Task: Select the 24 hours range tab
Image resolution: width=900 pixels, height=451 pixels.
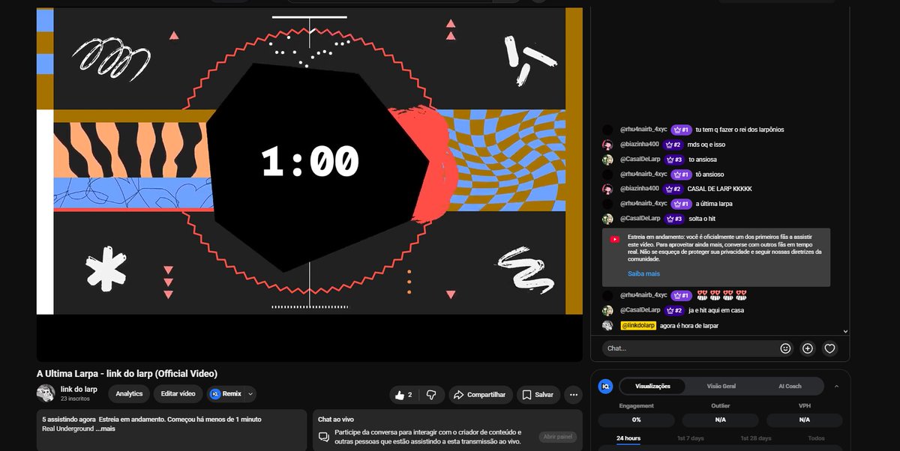Action: click(x=628, y=438)
